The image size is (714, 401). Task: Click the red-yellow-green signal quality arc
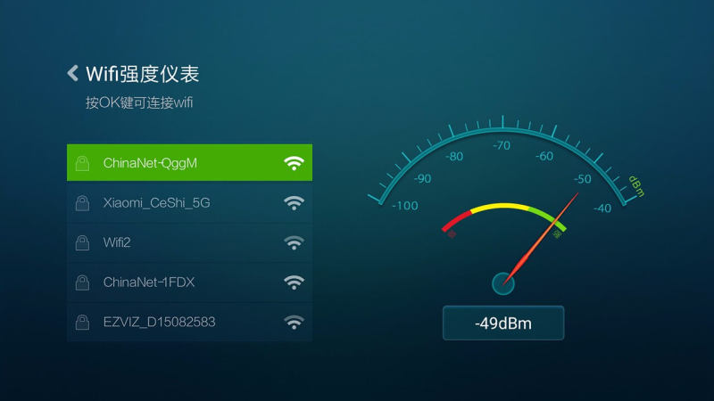tap(503, 217)
